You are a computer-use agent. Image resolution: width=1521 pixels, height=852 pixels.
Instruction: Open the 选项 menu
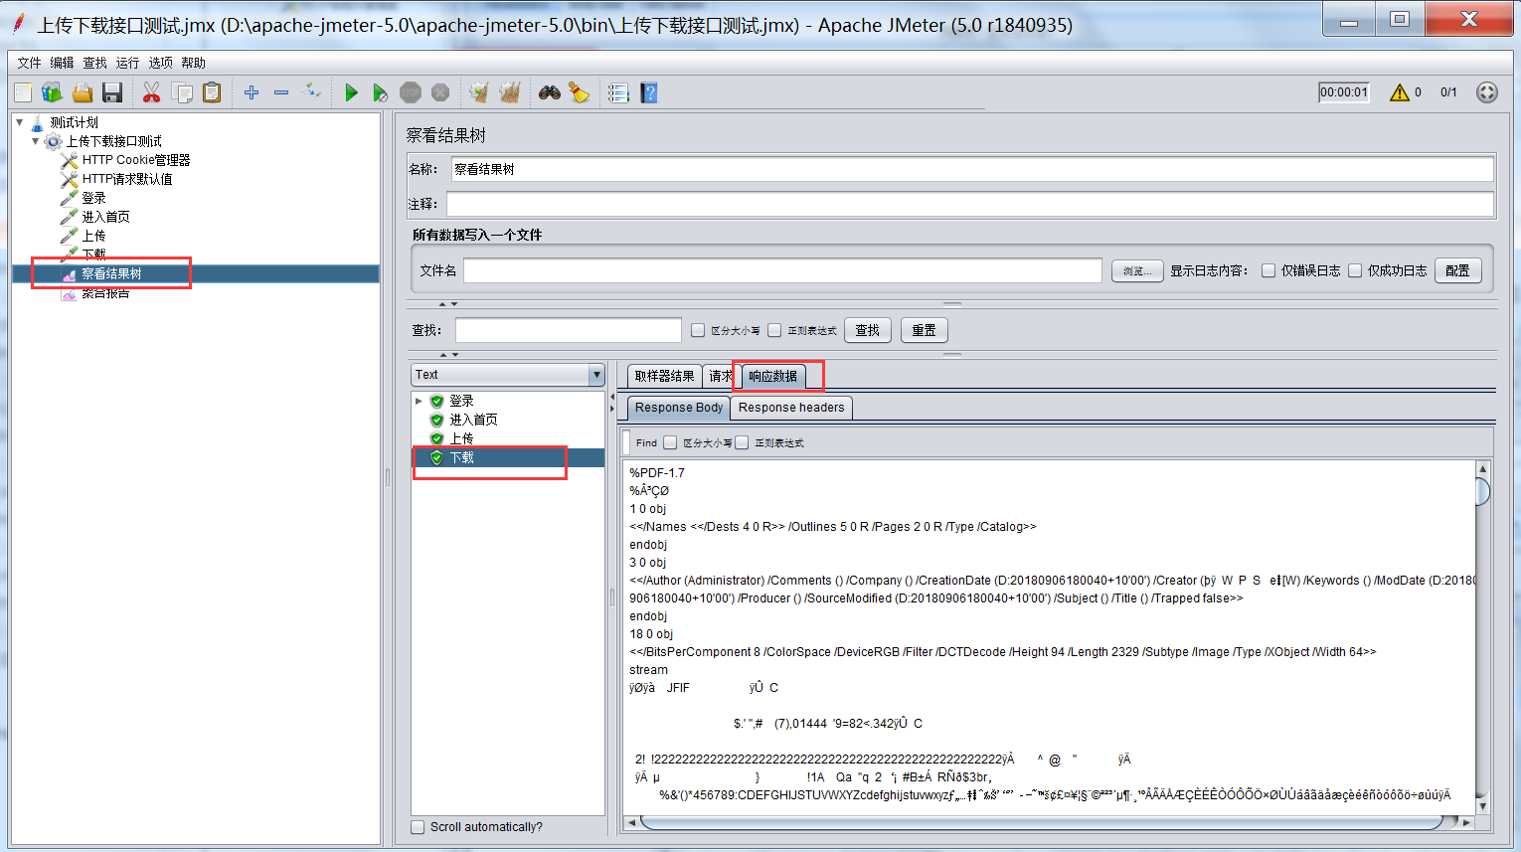click(160, 63)
